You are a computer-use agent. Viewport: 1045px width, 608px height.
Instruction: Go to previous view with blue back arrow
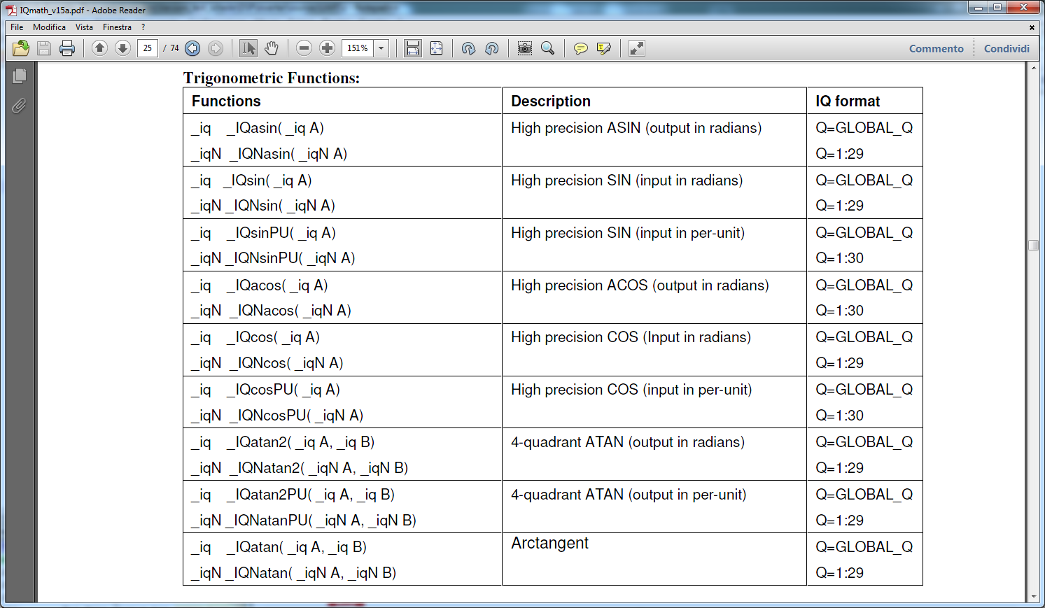[x=192, y=48]
